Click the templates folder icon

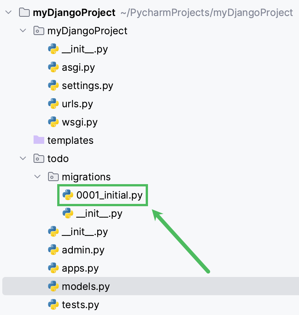pyautogui.click(x=39, y=140)
